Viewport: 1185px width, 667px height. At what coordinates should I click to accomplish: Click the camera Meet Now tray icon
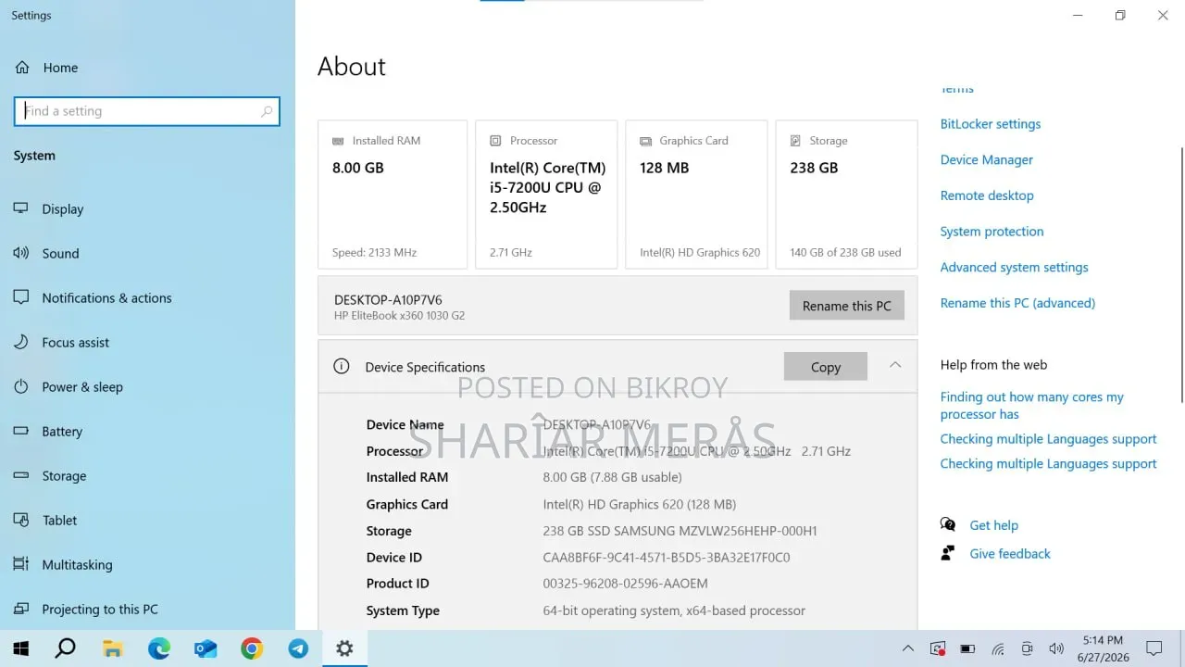[1027, 648]
